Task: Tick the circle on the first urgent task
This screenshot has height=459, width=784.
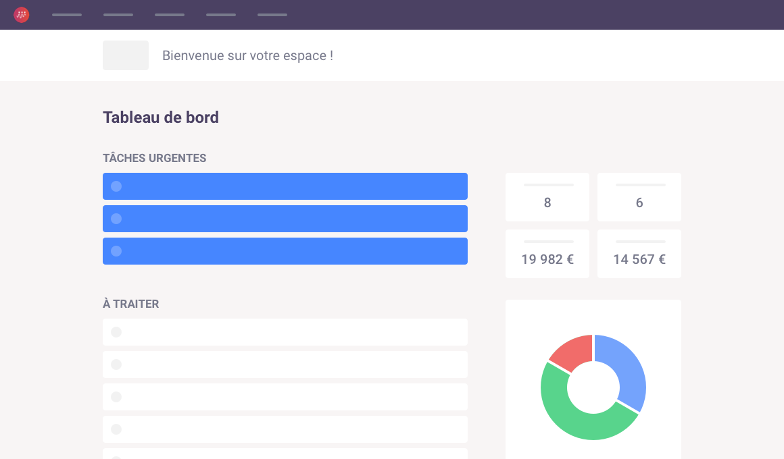Action: click(116, 186)
